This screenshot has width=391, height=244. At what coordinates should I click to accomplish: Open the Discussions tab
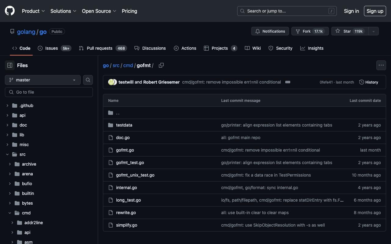(150, 48)
